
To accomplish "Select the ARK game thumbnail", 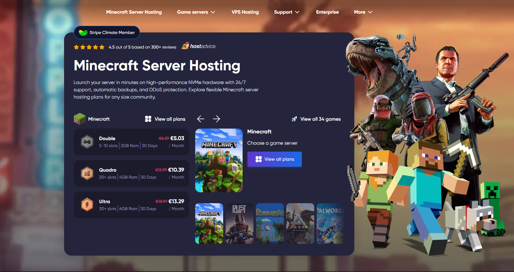I will [x=300, y=223].
